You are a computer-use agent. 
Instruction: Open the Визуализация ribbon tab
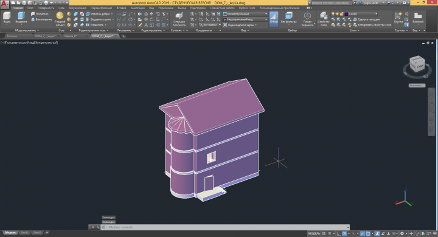coord(77,8)
